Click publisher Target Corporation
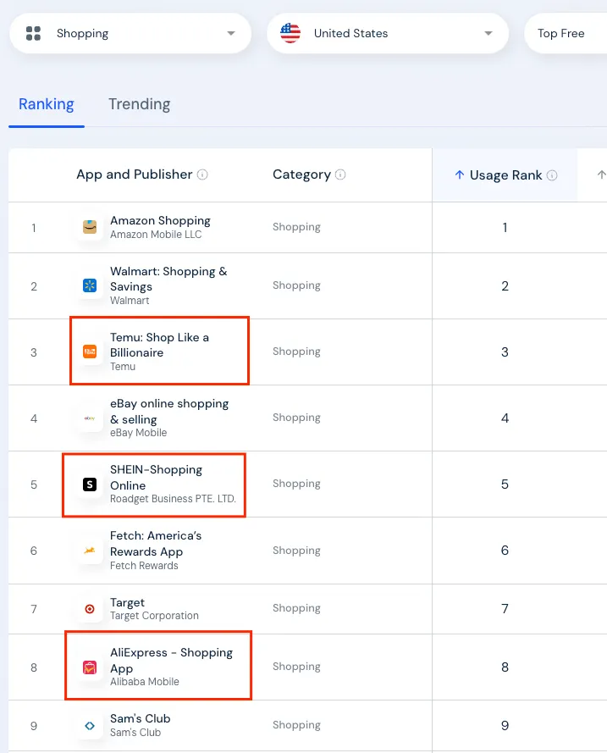This screenshot has width=607, height=753. (x=154, y=616)
